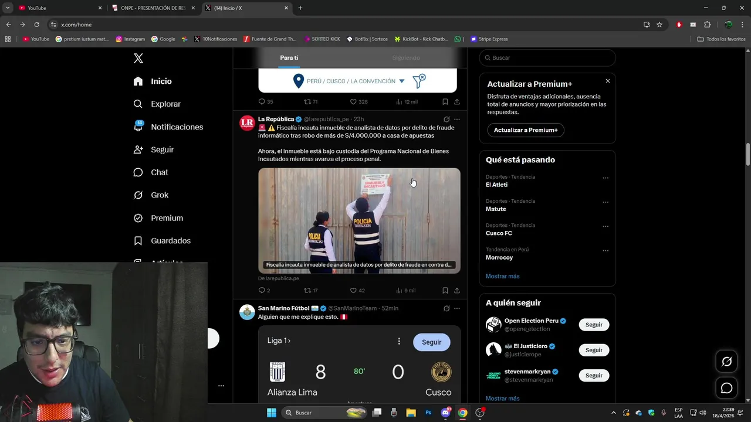
Task: Open more menu on San Marino Fútbol post
Action: click(x=457, y=308)
